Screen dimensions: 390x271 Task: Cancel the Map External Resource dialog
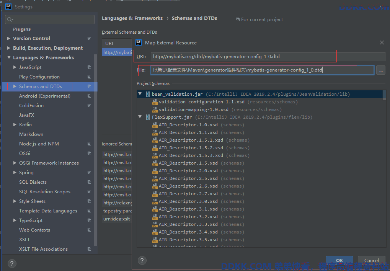pyautogui.click(x=371, y=260)
